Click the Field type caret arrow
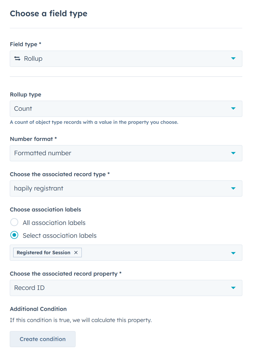The image size is (253, 356). tap(233, 58)
